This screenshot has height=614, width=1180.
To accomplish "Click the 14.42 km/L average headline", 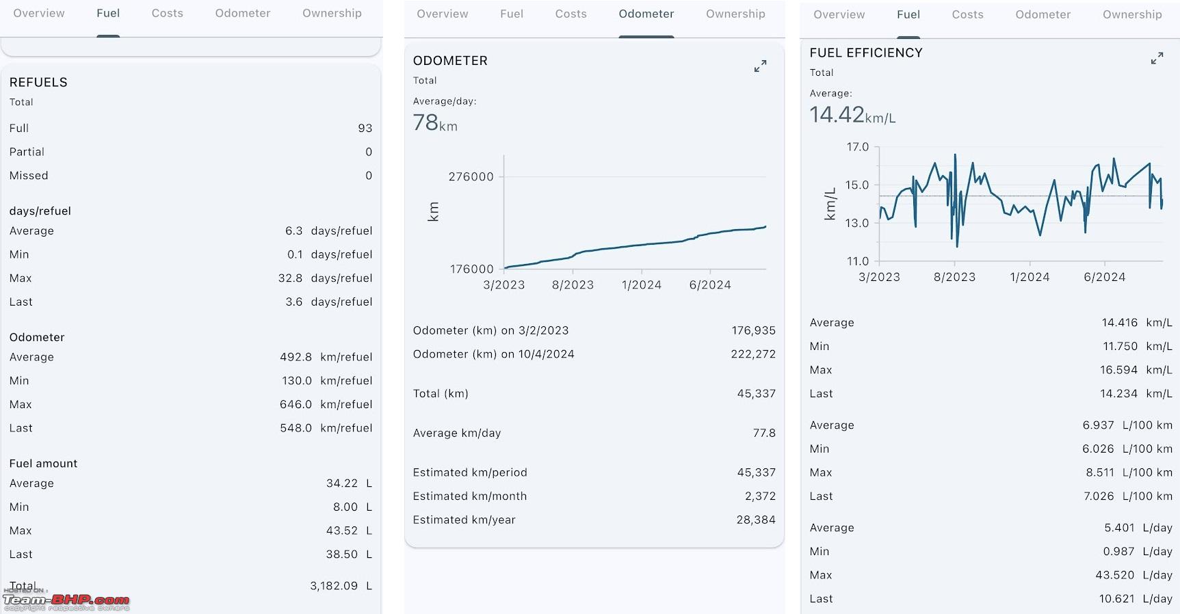I will [x=852, y=114].
